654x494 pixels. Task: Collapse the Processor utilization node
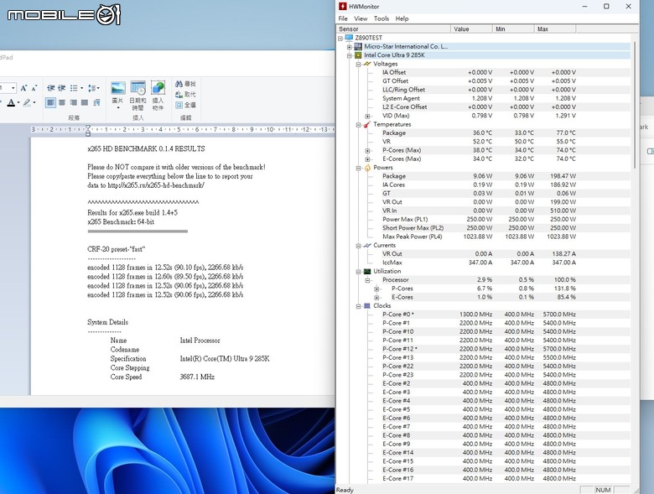(x=367, y=280)
